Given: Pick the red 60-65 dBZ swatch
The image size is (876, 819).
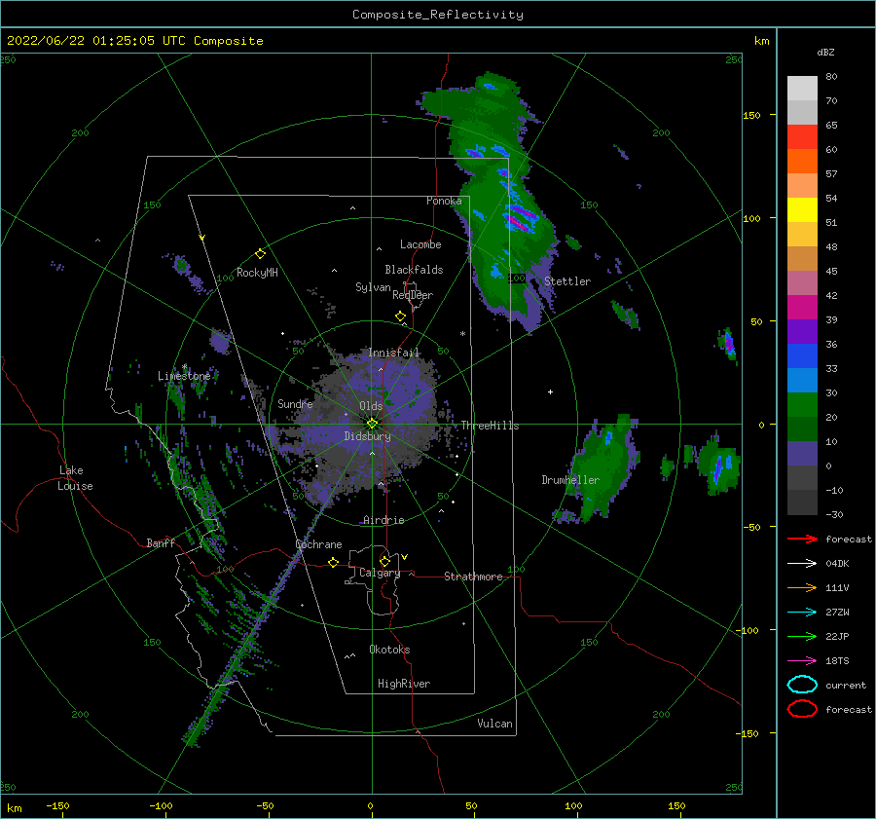Looking at the screenshot, I should [802, 137].
